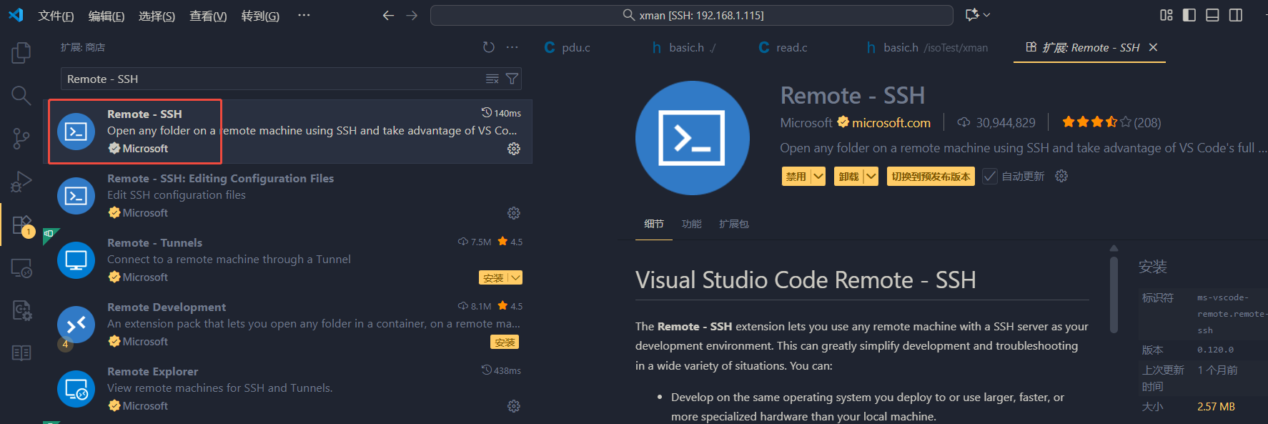
Task: Expand Remote - Tunnels install dropdown arrow
Action: (x=515, y=277)
